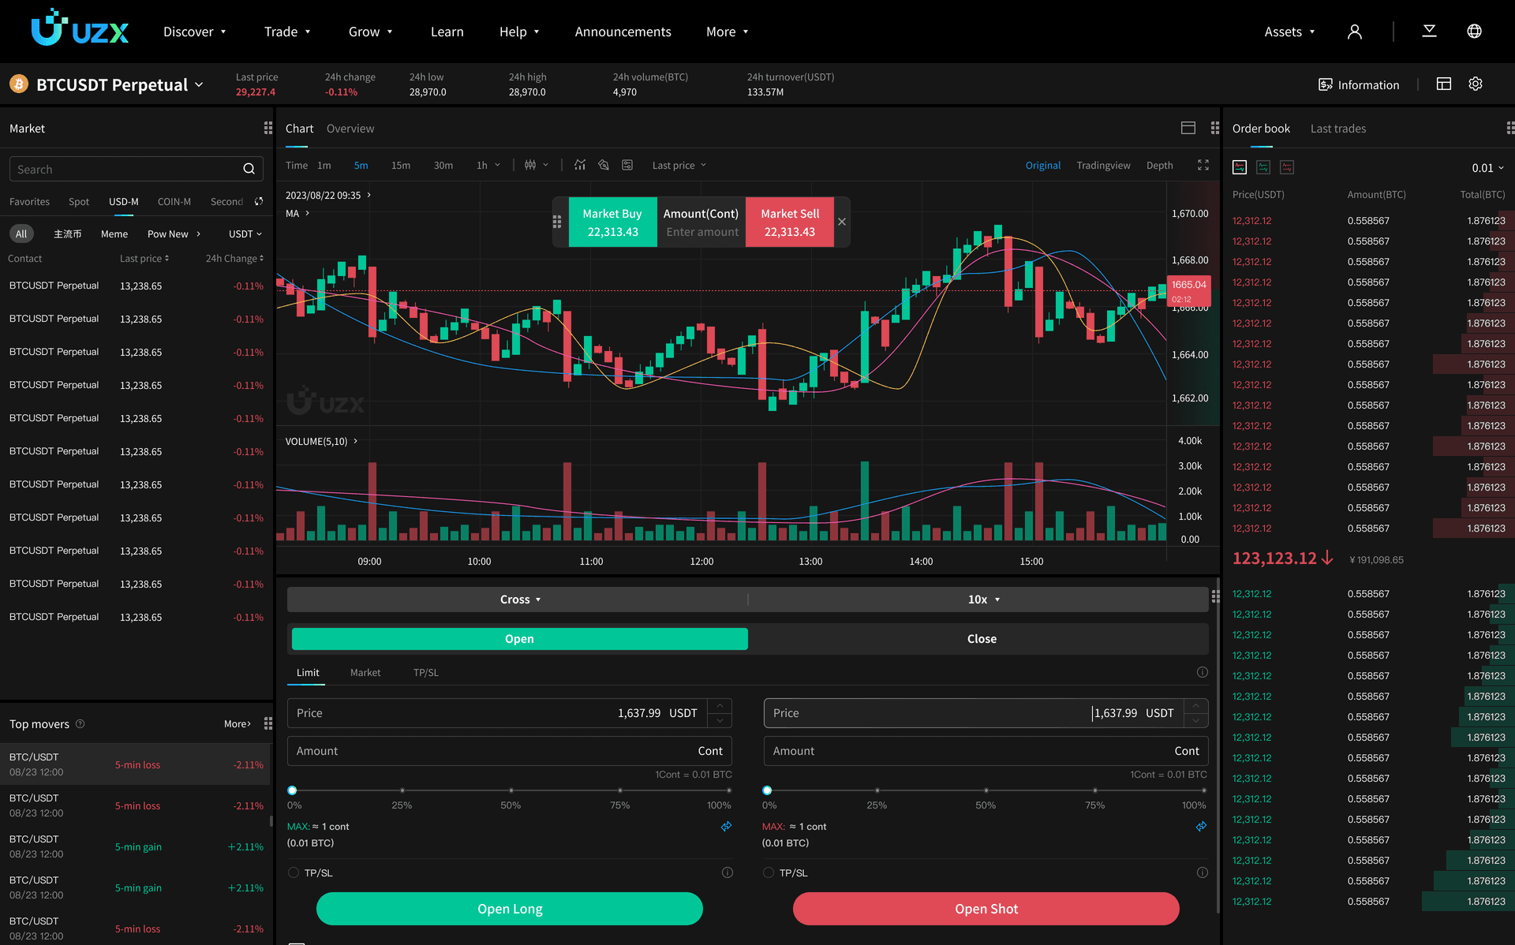Screen dimensions: 1515x945
Task: Open the Trade dropdown menu
Action: click(287, 32)
